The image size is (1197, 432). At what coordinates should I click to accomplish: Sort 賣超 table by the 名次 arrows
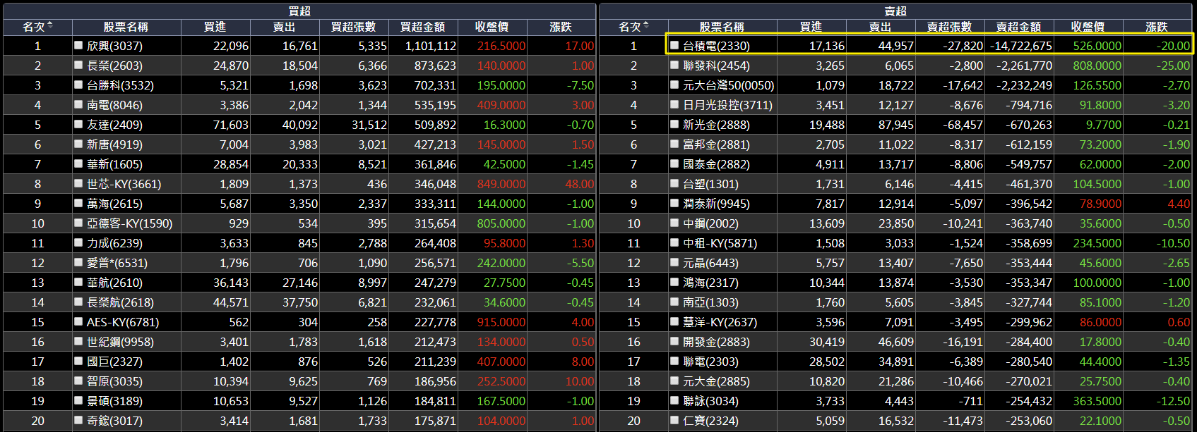[646, 26]
